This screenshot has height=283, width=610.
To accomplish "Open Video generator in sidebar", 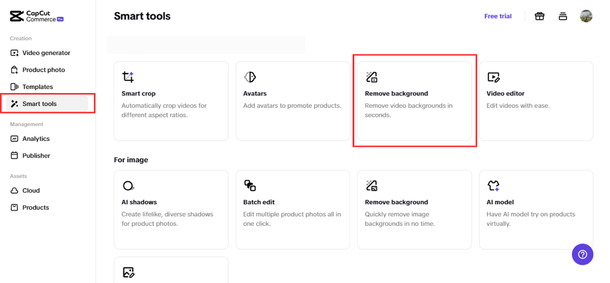I will tap(46, 53).
